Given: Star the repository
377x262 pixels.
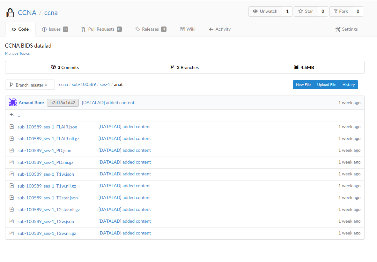Looking at the screenshot, I should [306, 11].
